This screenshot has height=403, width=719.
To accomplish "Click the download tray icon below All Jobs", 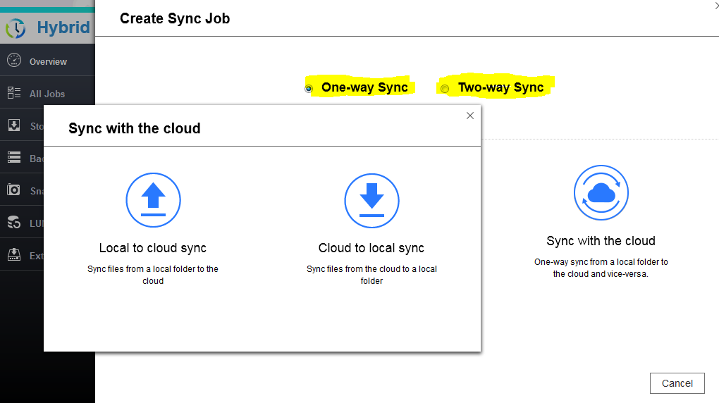I will 14,125.
